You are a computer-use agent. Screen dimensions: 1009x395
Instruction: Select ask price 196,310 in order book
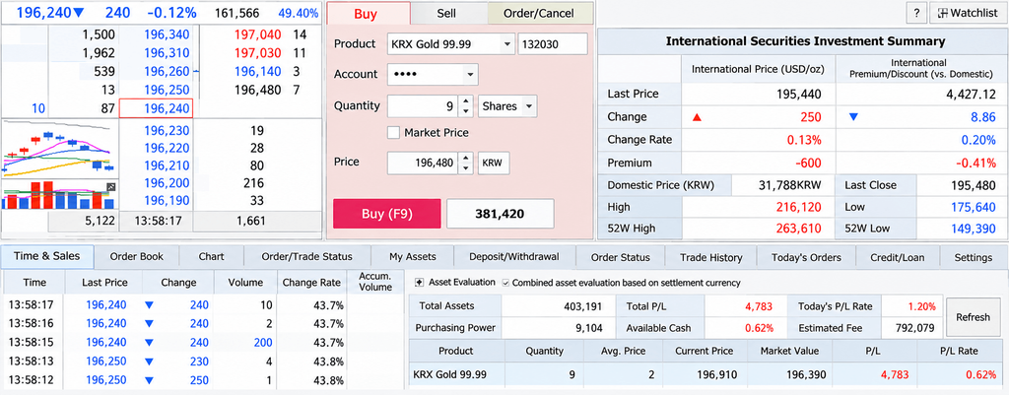pos(166,53)
